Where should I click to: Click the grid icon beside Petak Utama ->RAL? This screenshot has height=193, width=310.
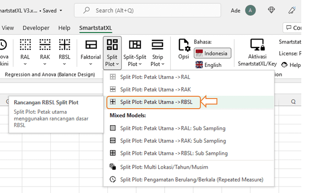click(113, 77)
